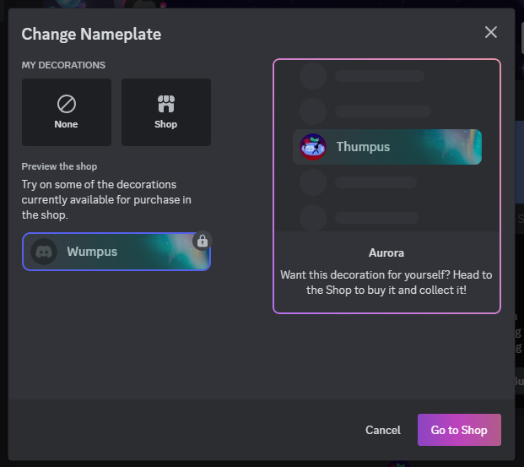The height and width of the screenshot is (467, 524).
Task: Click the Thumpus nameplate preview row
Action: coord(387,147)
